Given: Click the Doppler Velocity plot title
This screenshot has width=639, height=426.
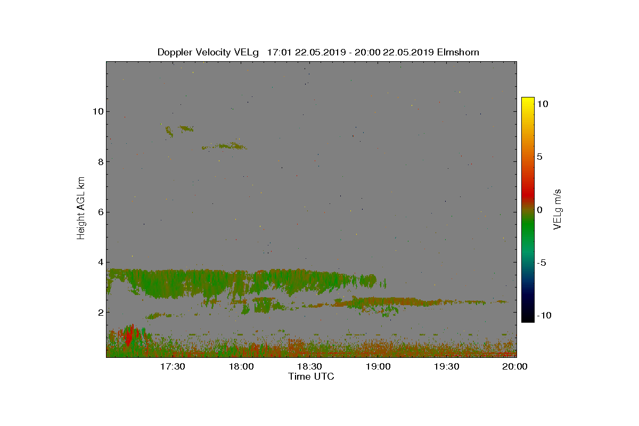Looking at the screenshot, I should (318, 52).
